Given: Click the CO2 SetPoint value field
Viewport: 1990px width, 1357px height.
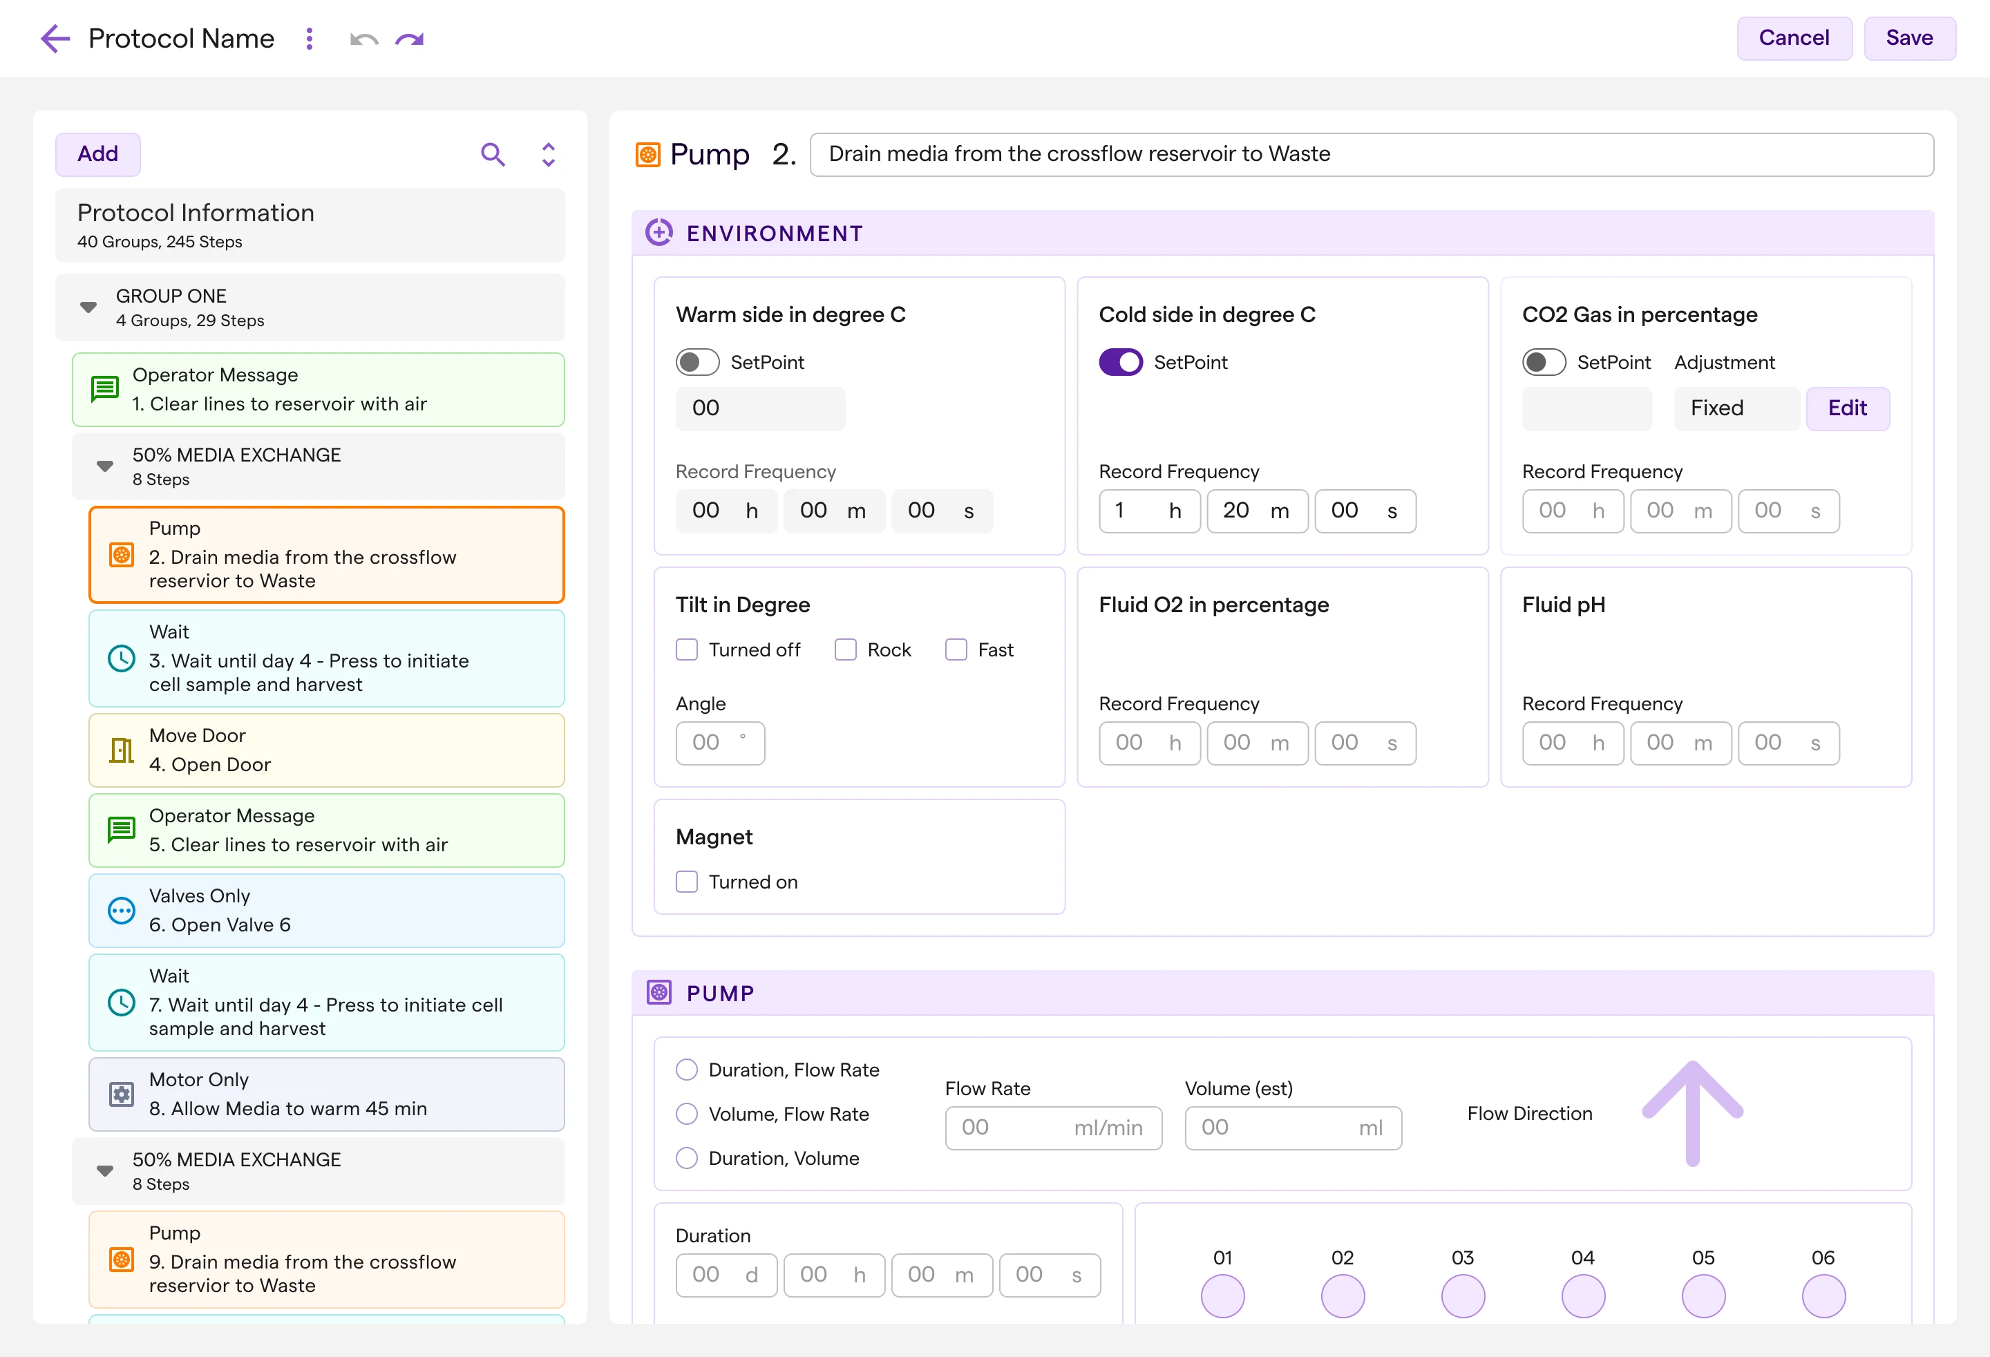Looking at the screenshot, I should coord(1586,408).
